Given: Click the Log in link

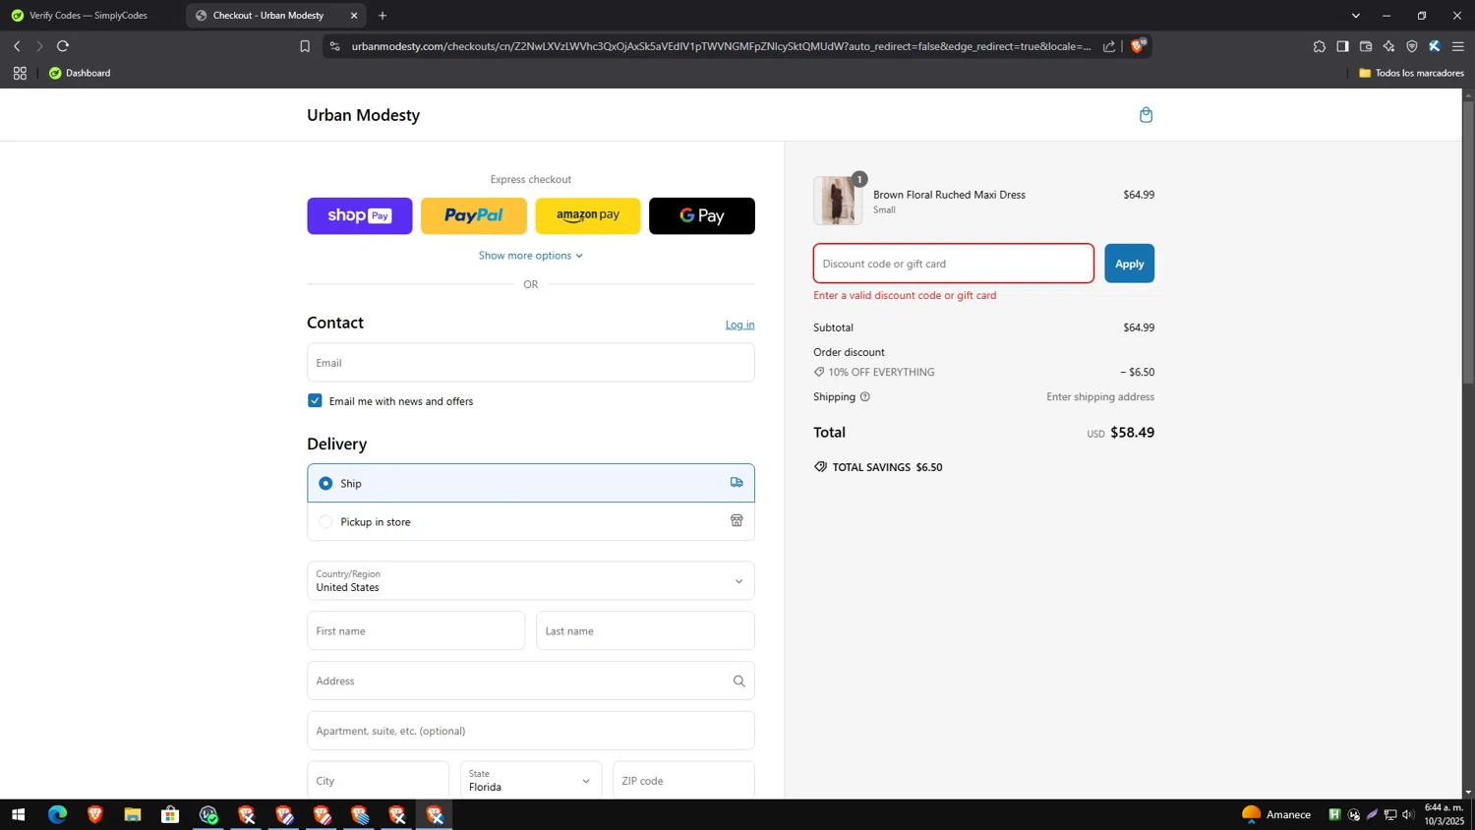Looking at the screenshot, I should click(739, 325).
